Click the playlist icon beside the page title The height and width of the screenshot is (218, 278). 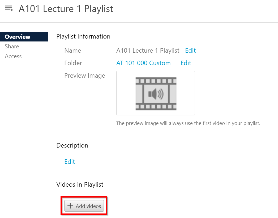[9, 9]
